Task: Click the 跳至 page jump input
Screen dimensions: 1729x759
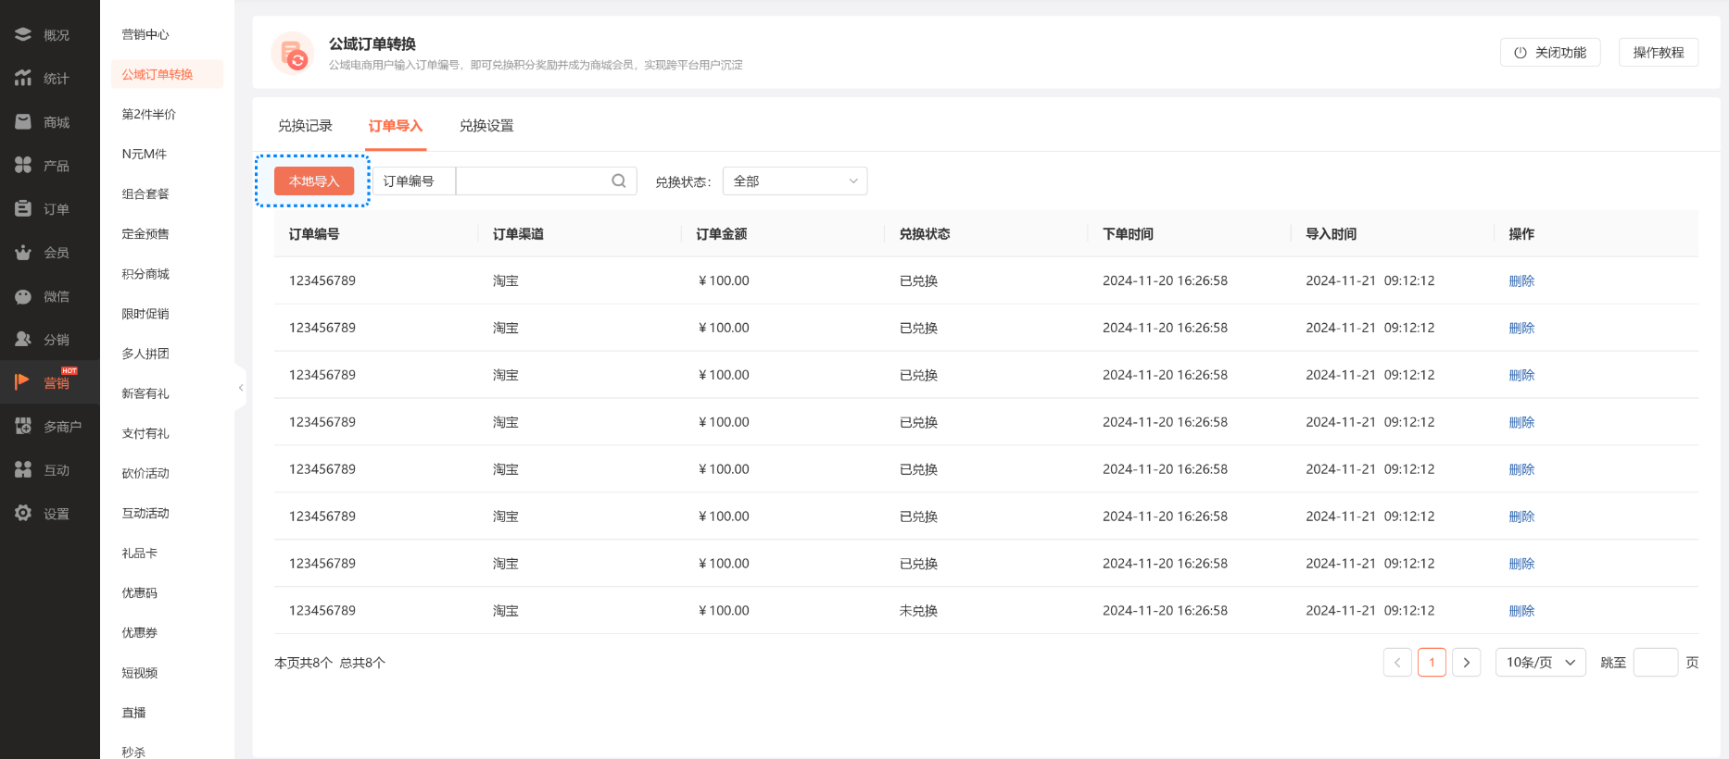Action: pos(1656,663)
